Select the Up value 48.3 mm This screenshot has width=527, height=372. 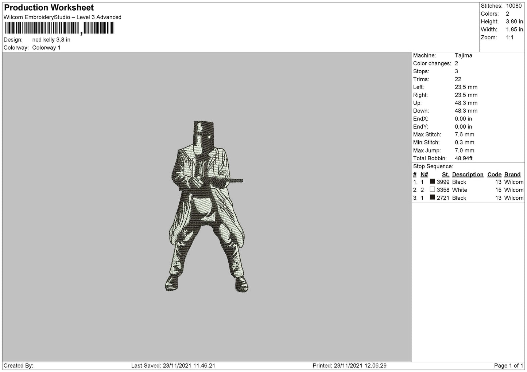466,103
